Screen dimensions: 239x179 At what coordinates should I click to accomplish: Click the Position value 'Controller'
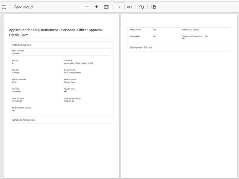[x=17, y=92]
